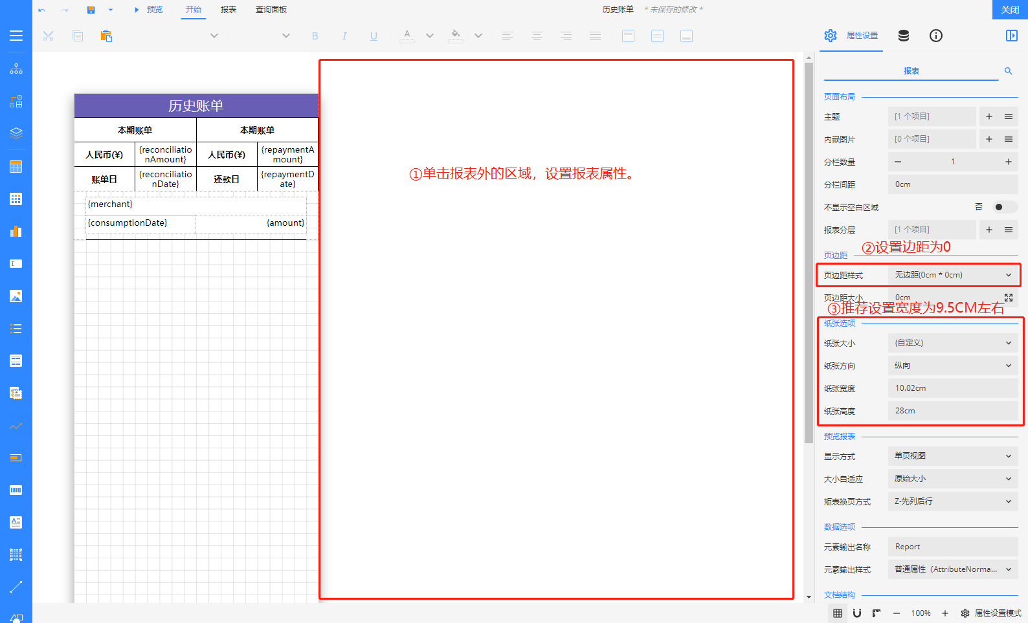Open the 页边距样式 dropdown
The image size is (1028, 623).
coord(952,275)
